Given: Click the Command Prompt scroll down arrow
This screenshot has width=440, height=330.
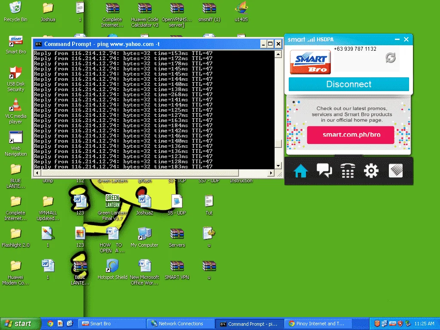Looking at the screenshot, I should coord(278,165).
